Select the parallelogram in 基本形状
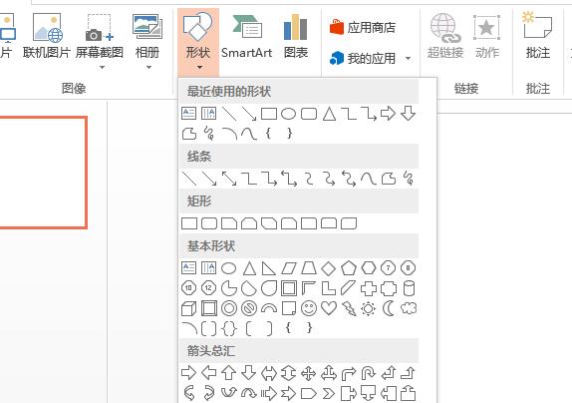 pos(289,268)
